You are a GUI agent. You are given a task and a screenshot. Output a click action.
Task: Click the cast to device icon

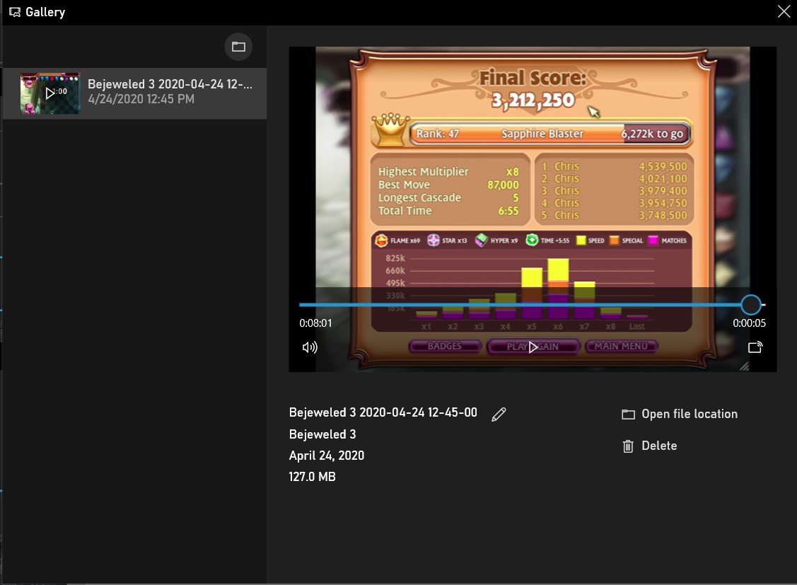(x=755, y=347)
